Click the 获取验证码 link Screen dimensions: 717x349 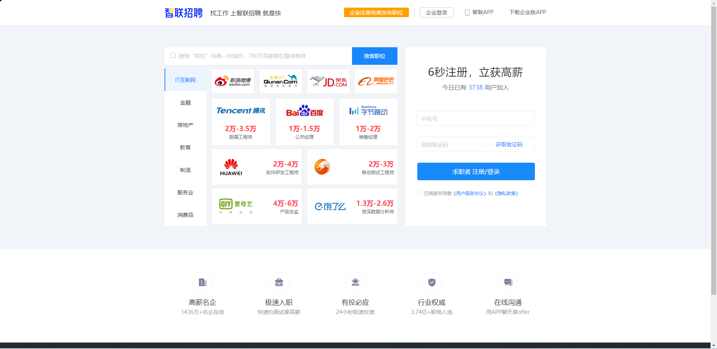(x=509, y=144)
